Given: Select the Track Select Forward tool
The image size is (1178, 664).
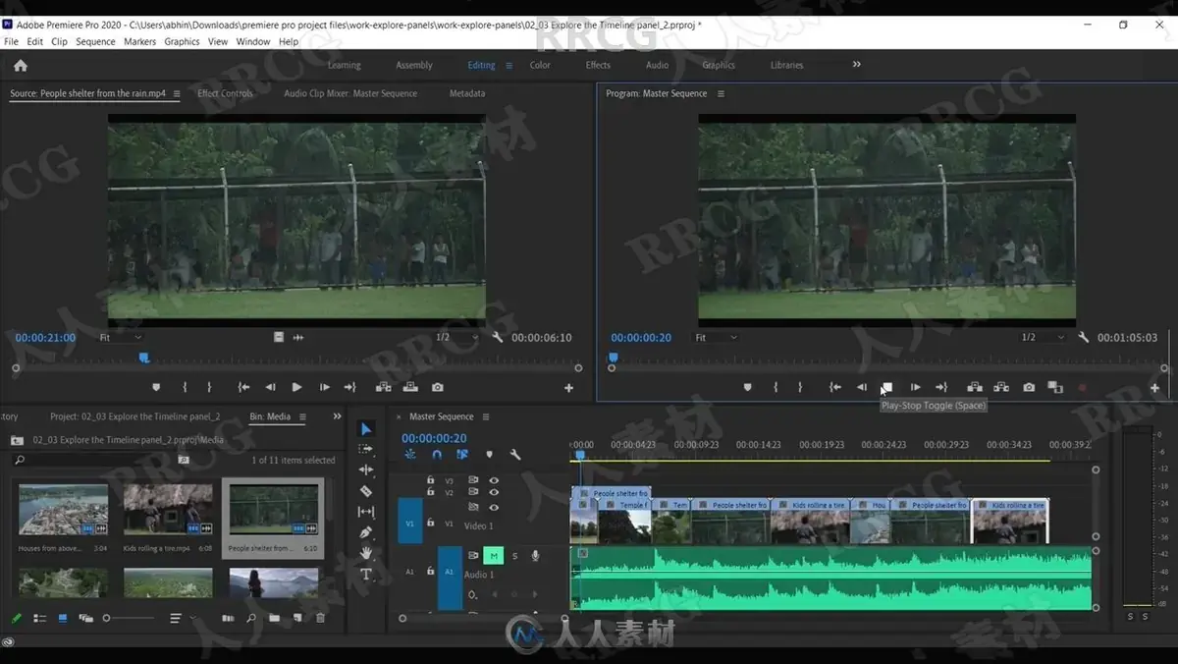Looking at the screenshot, I should 366,449.
